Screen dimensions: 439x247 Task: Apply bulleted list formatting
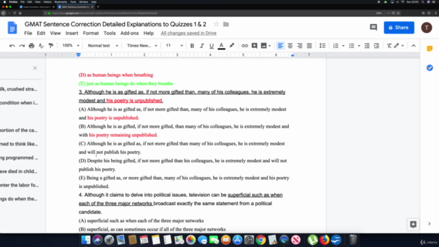(x=351, y=46)
